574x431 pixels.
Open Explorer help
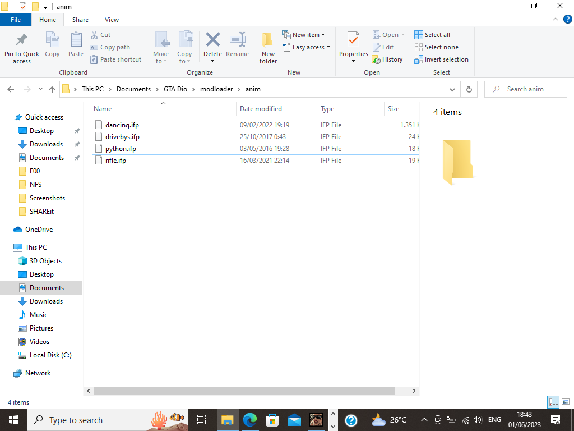point(567,20)
